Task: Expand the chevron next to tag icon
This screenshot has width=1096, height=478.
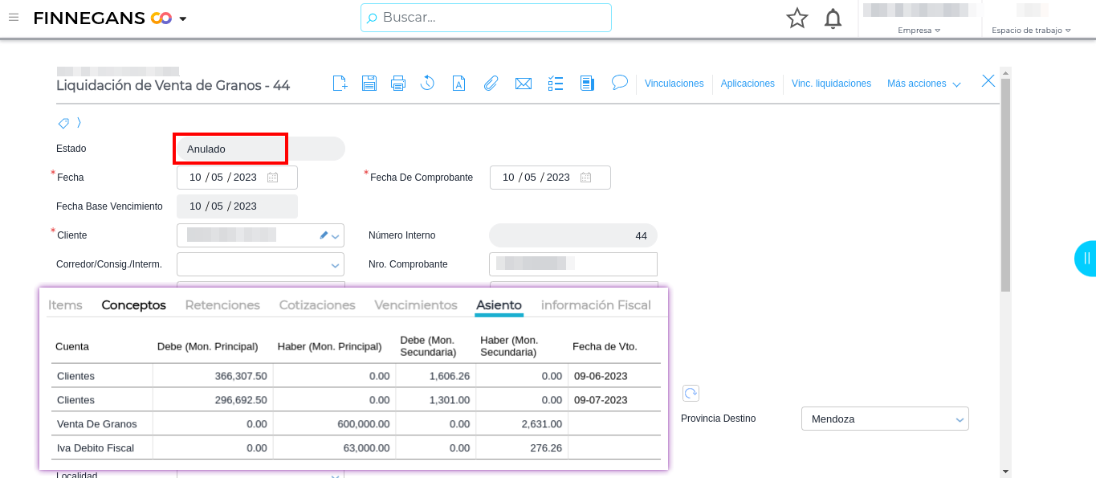Action: click(x=79, y=123)
